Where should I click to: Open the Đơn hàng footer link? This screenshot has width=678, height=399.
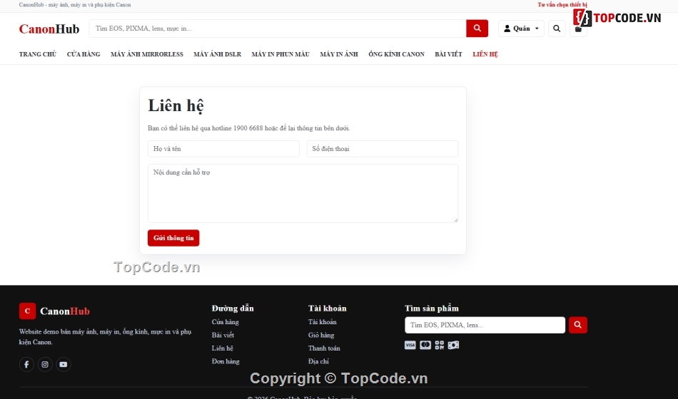coord(226,361)
